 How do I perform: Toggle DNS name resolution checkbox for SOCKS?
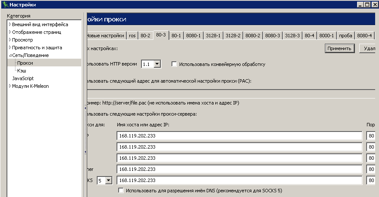pos(121,190)
